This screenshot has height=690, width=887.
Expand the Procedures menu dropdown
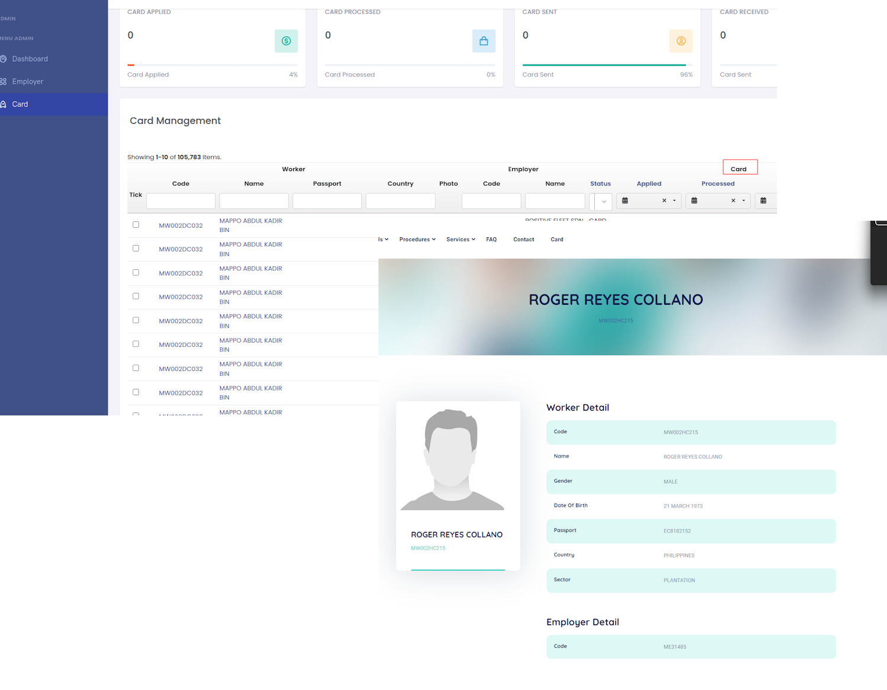point(417,240)
